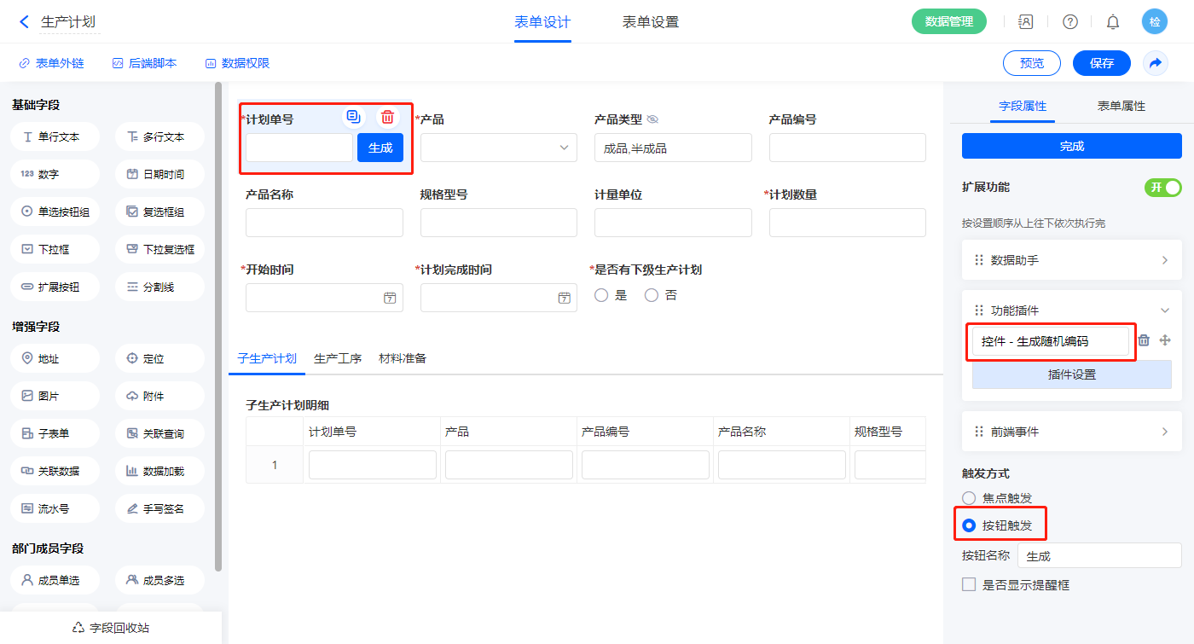Image resolution: width=1194 pixels, height=644 pixels.
Task: Delete the 生成随机编码 plugin with trash icon
Action: [1144, 340]
